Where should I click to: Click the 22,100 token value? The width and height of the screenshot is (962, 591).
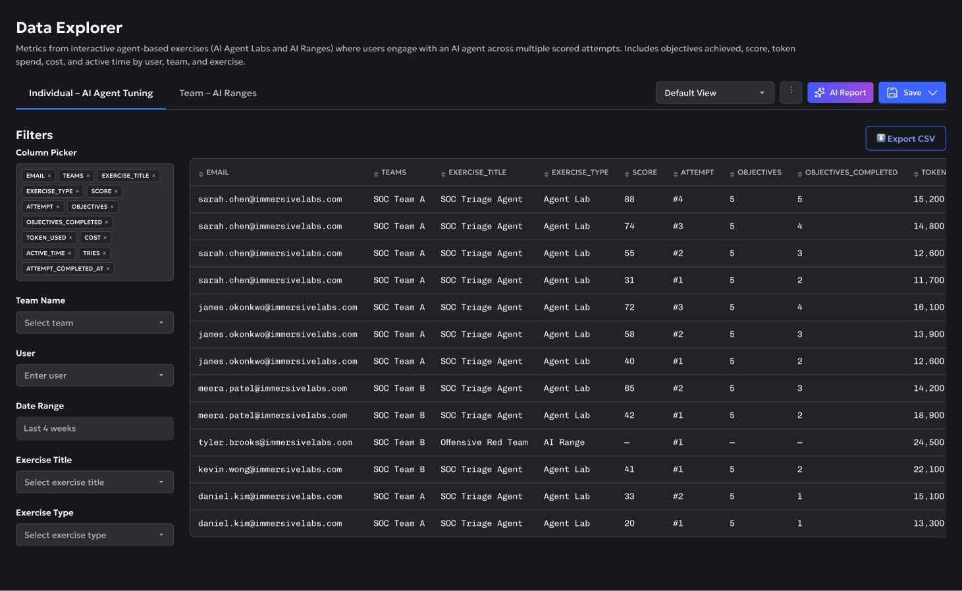929,470
